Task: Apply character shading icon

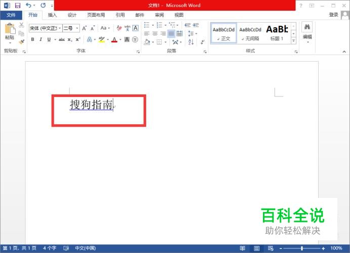Action: [x=127, y=39]
